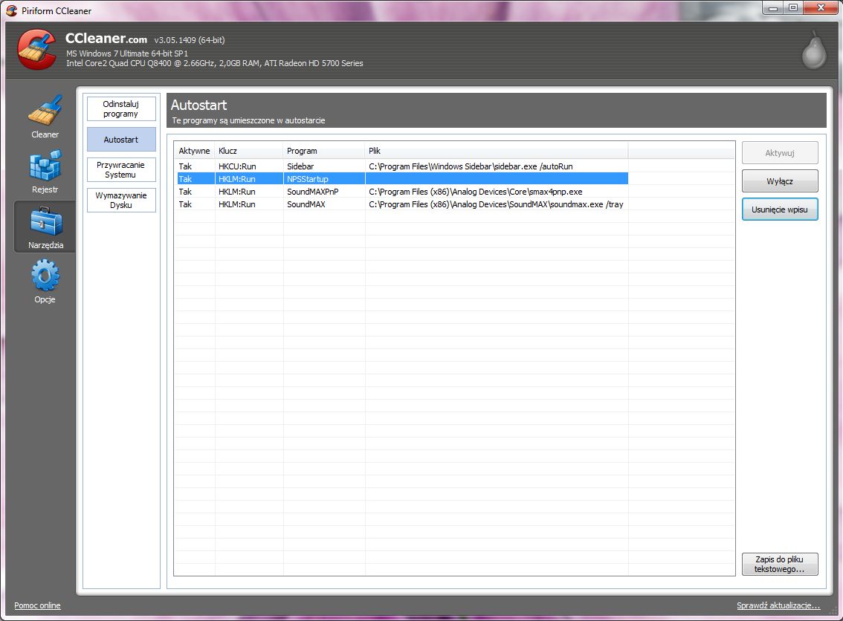This screenshot has width=843, height=621.
Task: Click the CCleaner.com header title
Action: coord(106,39)
